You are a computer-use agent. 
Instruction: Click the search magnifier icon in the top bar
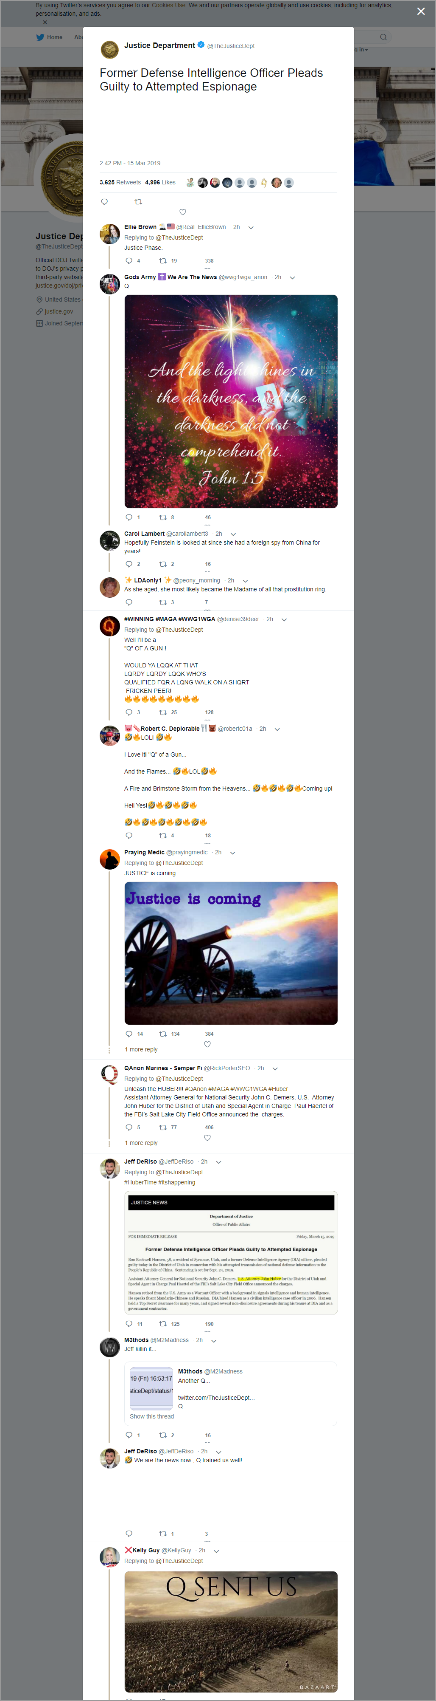(383, 37)
